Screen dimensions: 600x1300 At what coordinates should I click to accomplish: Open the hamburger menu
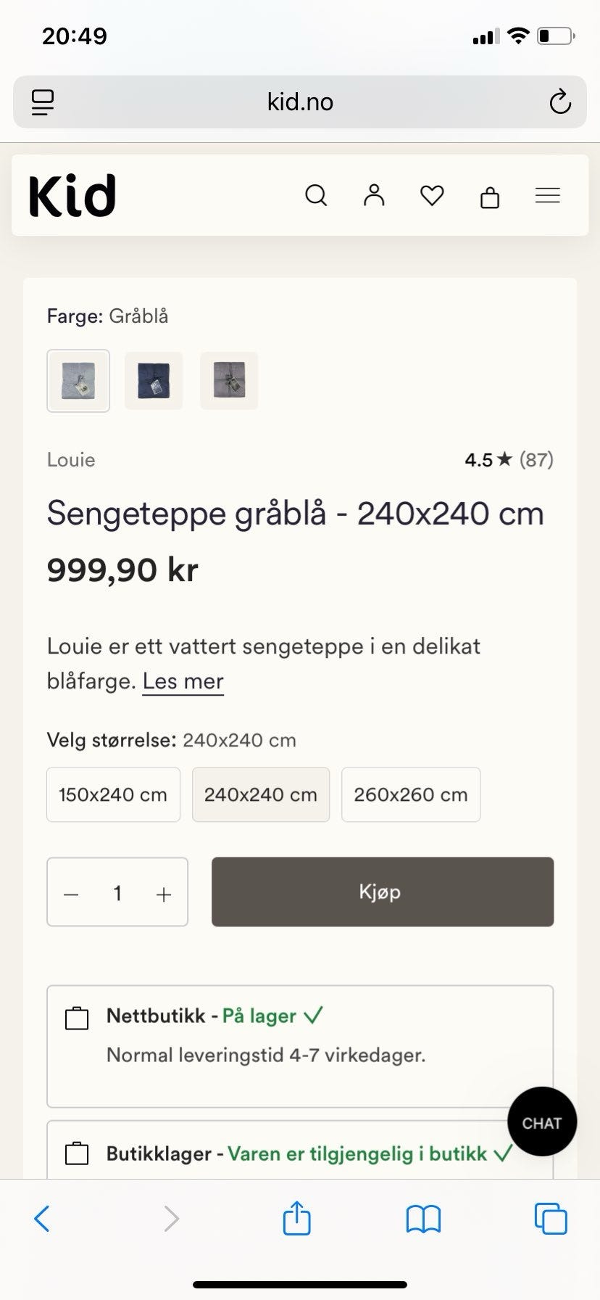pos(548,195)
